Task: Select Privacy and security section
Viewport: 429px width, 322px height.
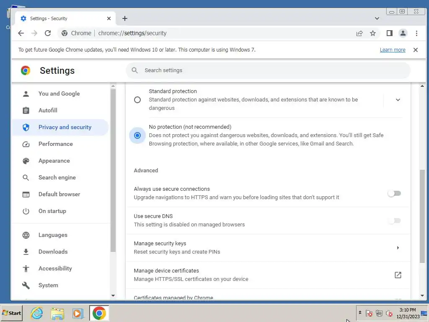Action: point(60,127)
